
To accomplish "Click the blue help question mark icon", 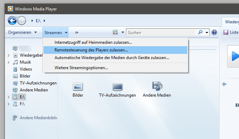I will (x=214, y=32).
